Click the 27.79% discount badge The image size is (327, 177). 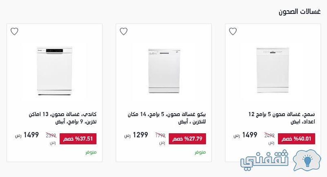click(x=187, y=139)
